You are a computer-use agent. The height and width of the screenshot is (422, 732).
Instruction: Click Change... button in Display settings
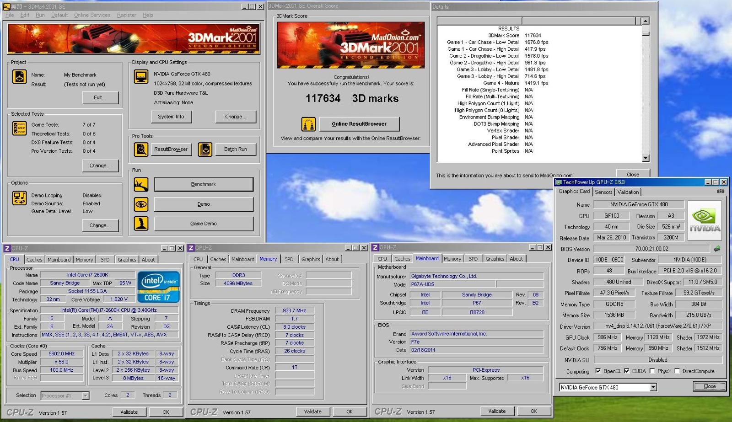coord(236,117)
